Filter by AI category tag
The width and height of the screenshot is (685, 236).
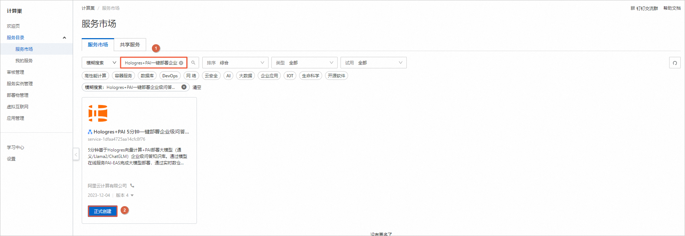(x=228, y=76)
